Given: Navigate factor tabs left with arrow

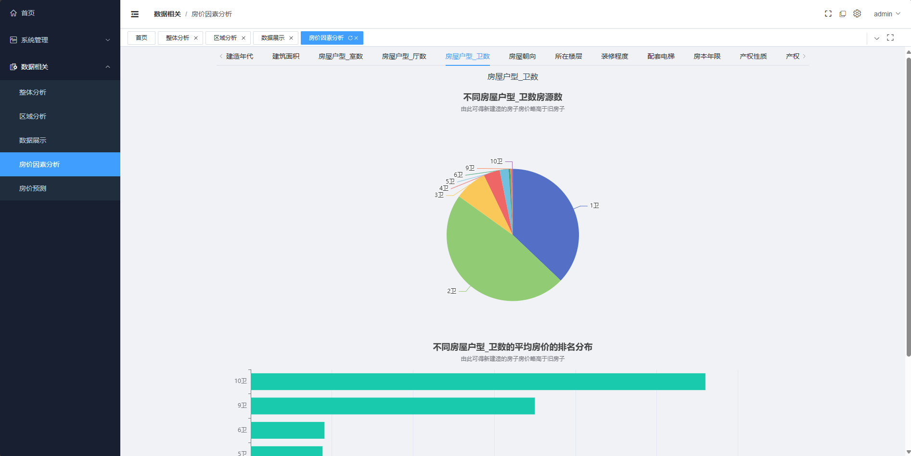Looking at the screenshot, I should coord(221,56).
